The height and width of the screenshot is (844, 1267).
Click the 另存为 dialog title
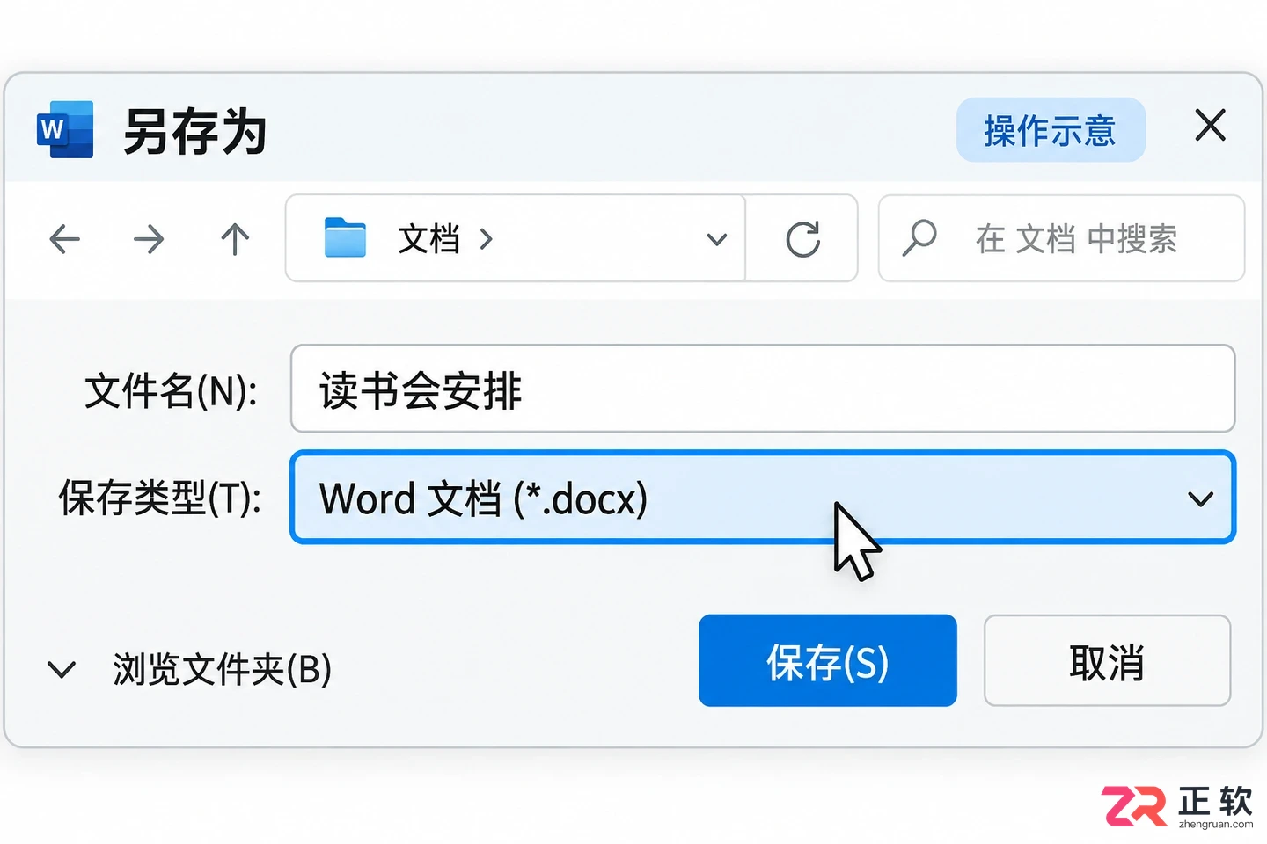pos(195,132)
